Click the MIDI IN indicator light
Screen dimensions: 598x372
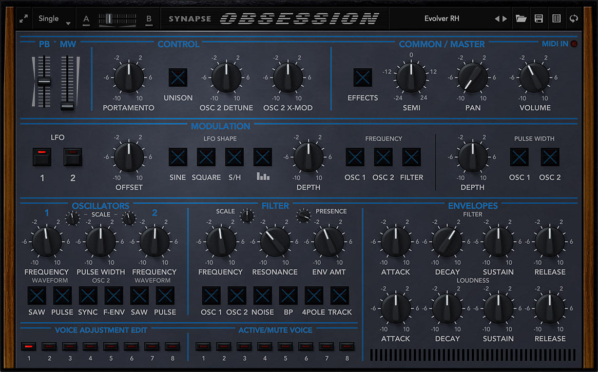[x=574, y=44]
